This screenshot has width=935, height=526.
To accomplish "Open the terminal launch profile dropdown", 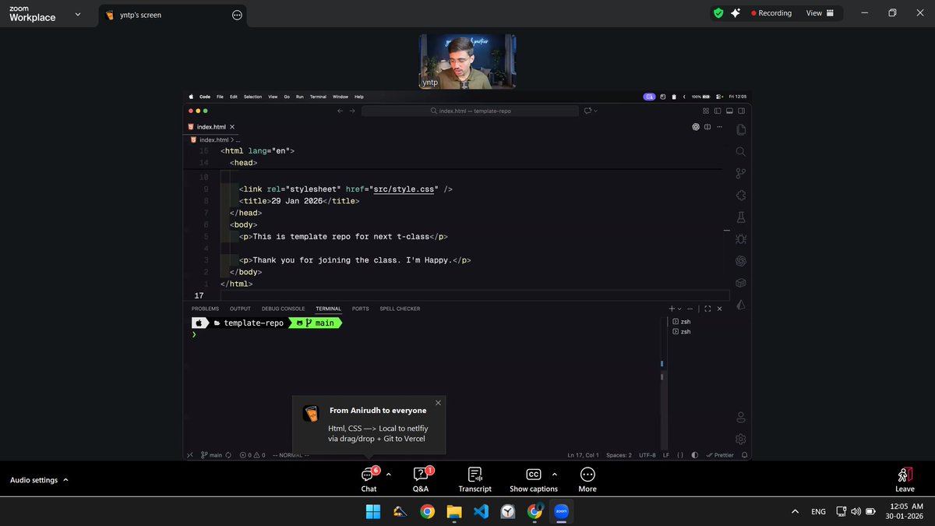I will (679, 309).
